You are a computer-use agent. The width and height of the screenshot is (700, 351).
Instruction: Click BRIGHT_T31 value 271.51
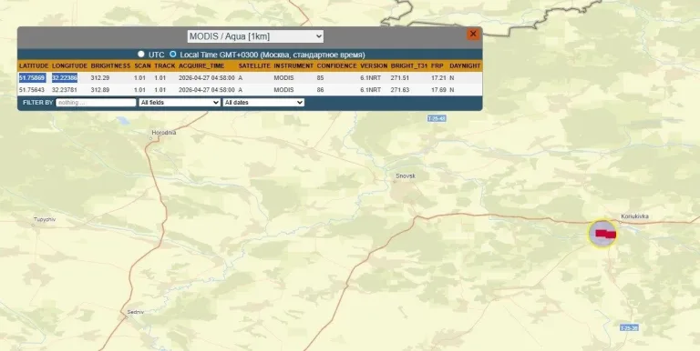click(400, 78)
